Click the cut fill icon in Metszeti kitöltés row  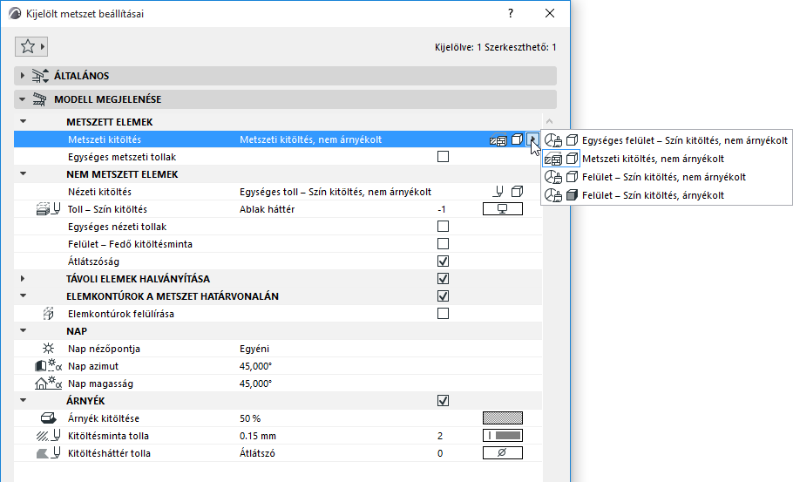498,139
